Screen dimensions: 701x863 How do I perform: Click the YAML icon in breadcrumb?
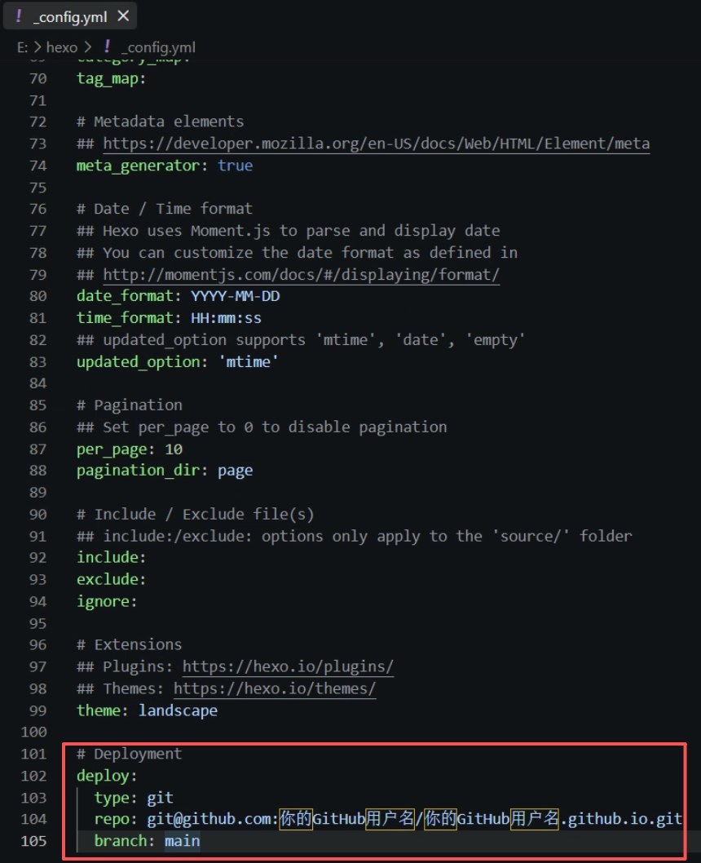coord(108,46)
